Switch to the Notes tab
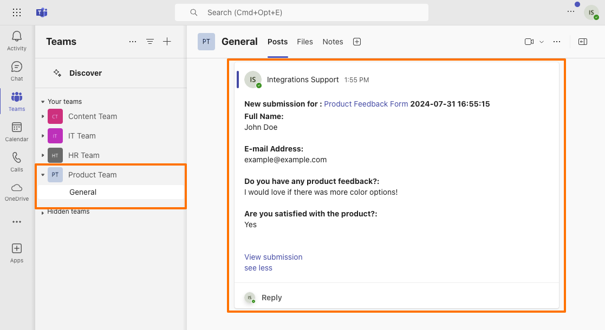The width and height of the screenshot is (605, 330). (333, 42)
